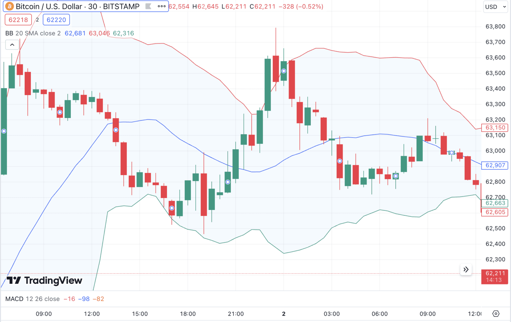Select the teal execution marker near 06:00
Image resolution: width=511 pixels, height=322 pixels.
[395, 176]
